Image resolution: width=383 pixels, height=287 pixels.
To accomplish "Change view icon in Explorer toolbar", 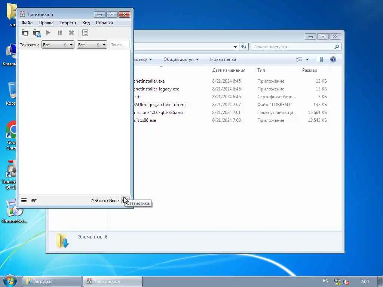I will pyautogui.click(x=299, y=59).
